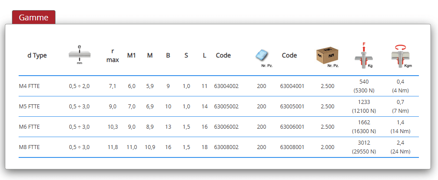The width and height of the screenshot is (438, 180).
Task: Click the M1 column header
Action: pos(131,56)
